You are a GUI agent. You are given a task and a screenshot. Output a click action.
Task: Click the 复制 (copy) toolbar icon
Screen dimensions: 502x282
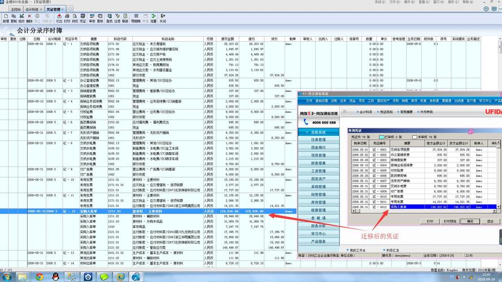coord(14,18)
